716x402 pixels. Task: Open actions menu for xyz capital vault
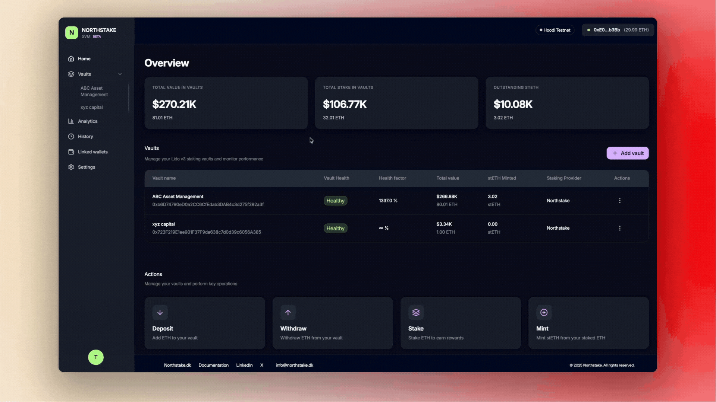point(620,228)
